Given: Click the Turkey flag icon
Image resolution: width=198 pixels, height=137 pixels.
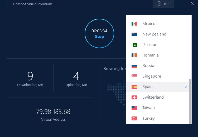Looking at the screenshot, I should [134, 118].
